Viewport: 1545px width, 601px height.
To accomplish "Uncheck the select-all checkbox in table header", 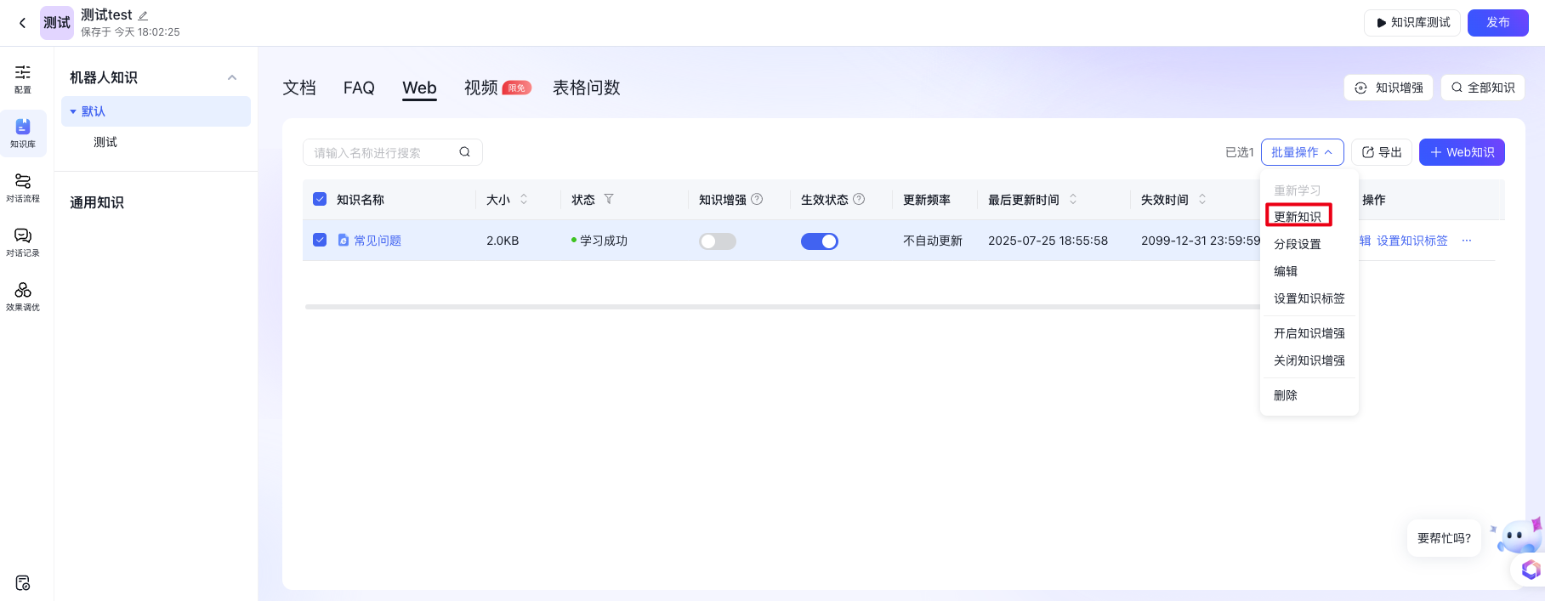I will [320, 199].
